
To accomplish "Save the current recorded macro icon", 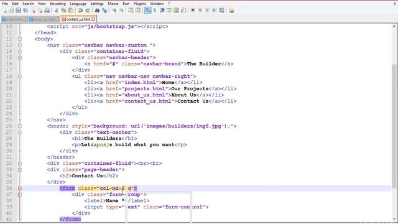I will coord(221,11).
